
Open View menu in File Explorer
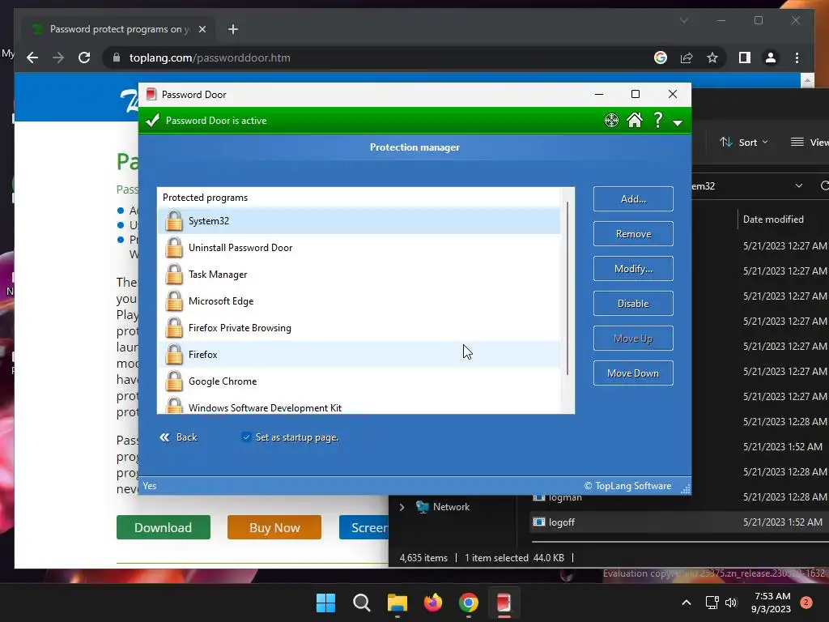pos(809,143)
